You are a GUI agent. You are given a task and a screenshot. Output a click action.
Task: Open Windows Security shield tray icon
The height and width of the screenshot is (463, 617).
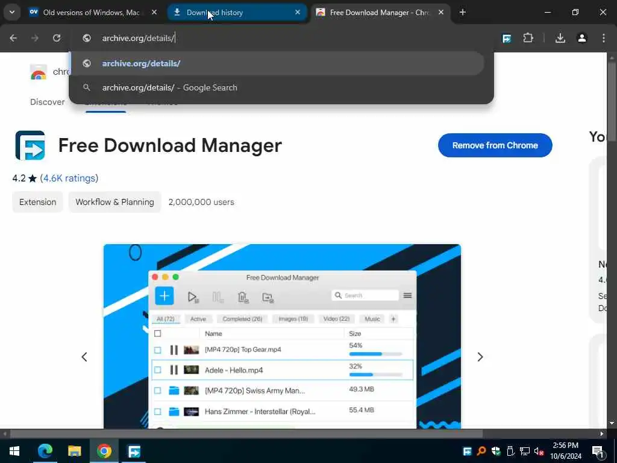pos(496,451)
